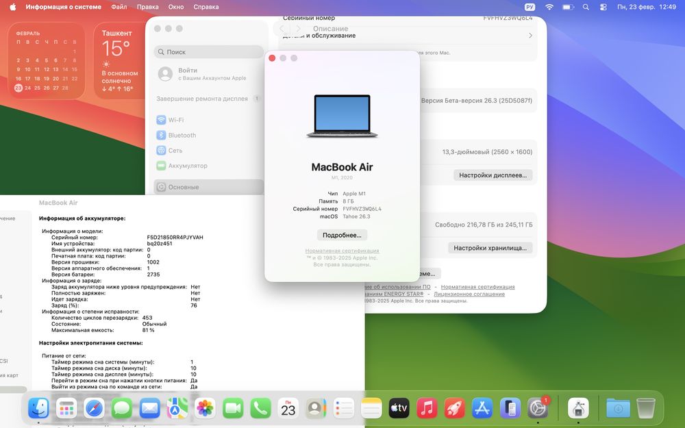Open the green Phone app in Dock

260,408
